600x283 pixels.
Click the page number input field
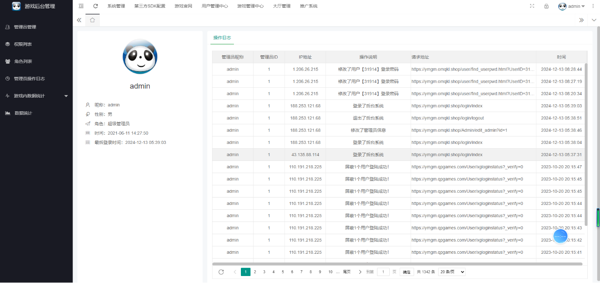383,271
